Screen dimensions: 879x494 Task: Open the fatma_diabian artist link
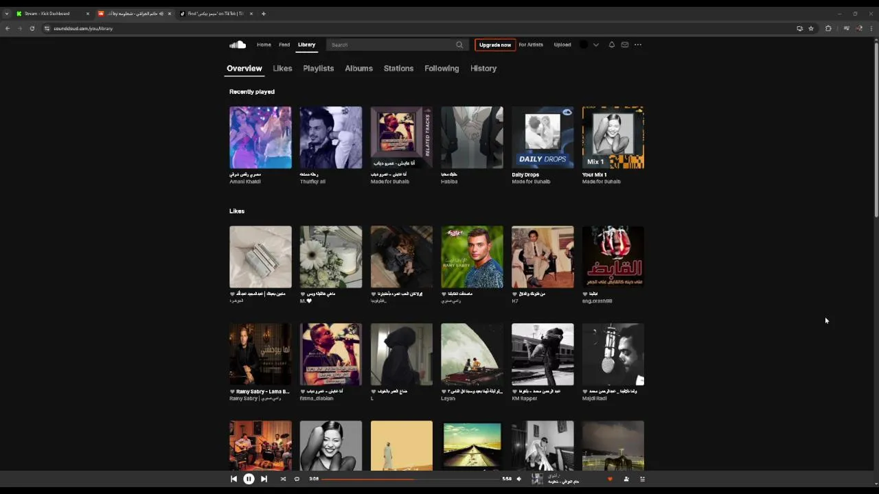point(317,398)
